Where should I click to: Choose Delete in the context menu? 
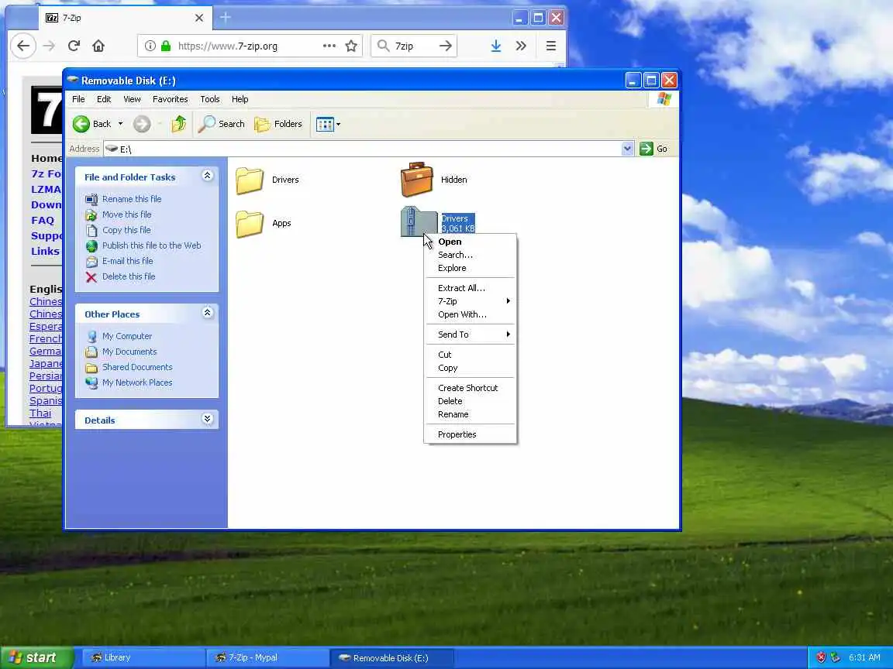coord(471,401)
